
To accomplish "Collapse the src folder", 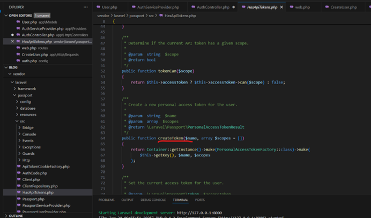I will coord(17,121).
